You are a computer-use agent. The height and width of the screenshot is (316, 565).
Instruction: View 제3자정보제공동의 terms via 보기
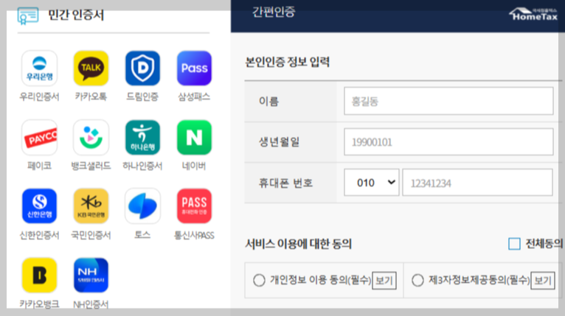click(x=543, y=281)
